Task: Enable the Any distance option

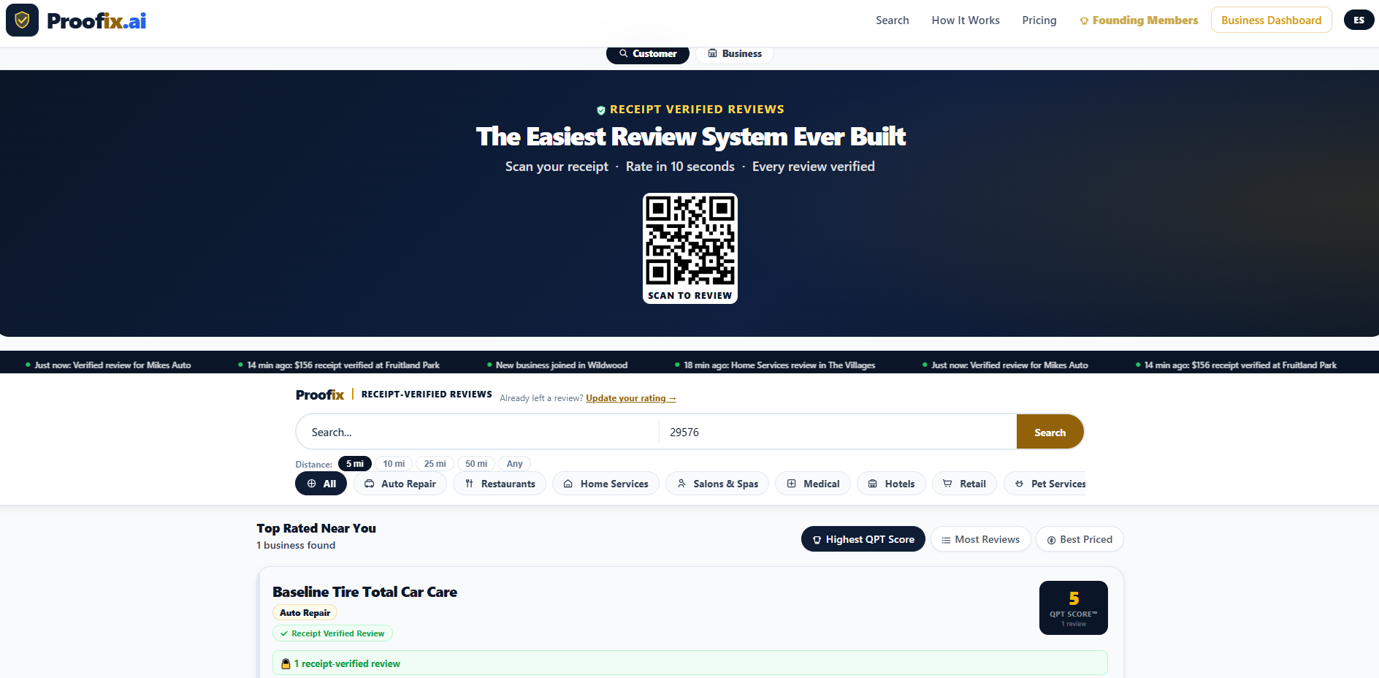Action: 514,463
